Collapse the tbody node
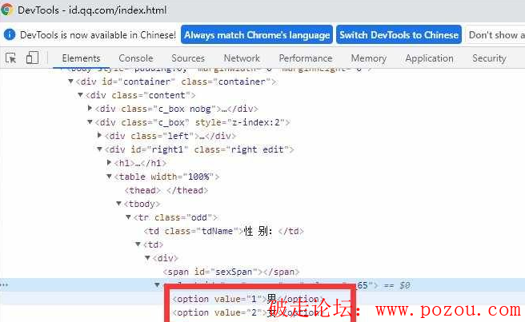Viewport: 525px width, 322px height. click(x=118, y=203)
